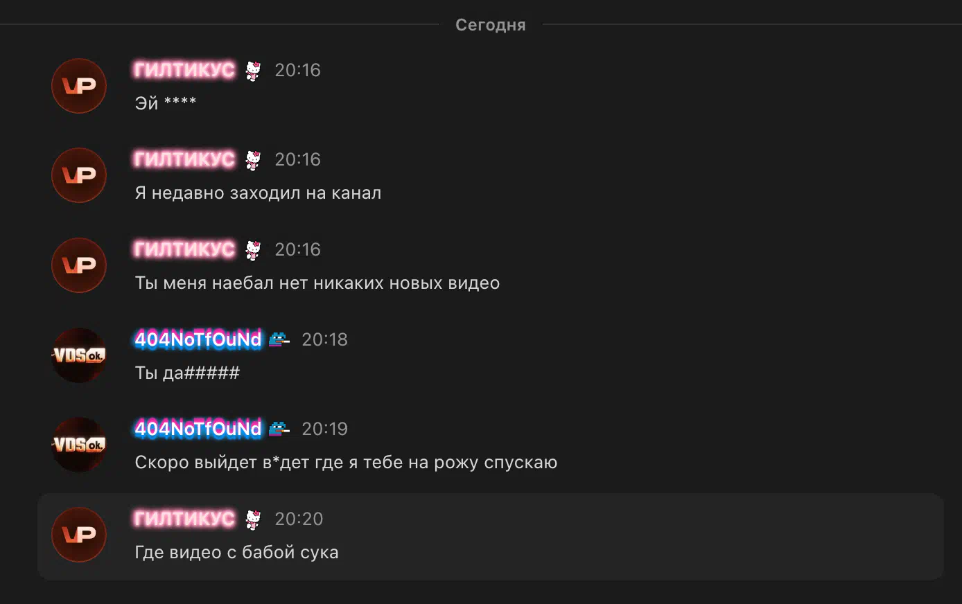Click message text 'Скоро выйдет'
Screen dimensions: 962x604
[x=196, y=463]
